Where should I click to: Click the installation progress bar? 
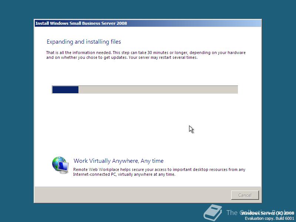click(x=145, y=90)
